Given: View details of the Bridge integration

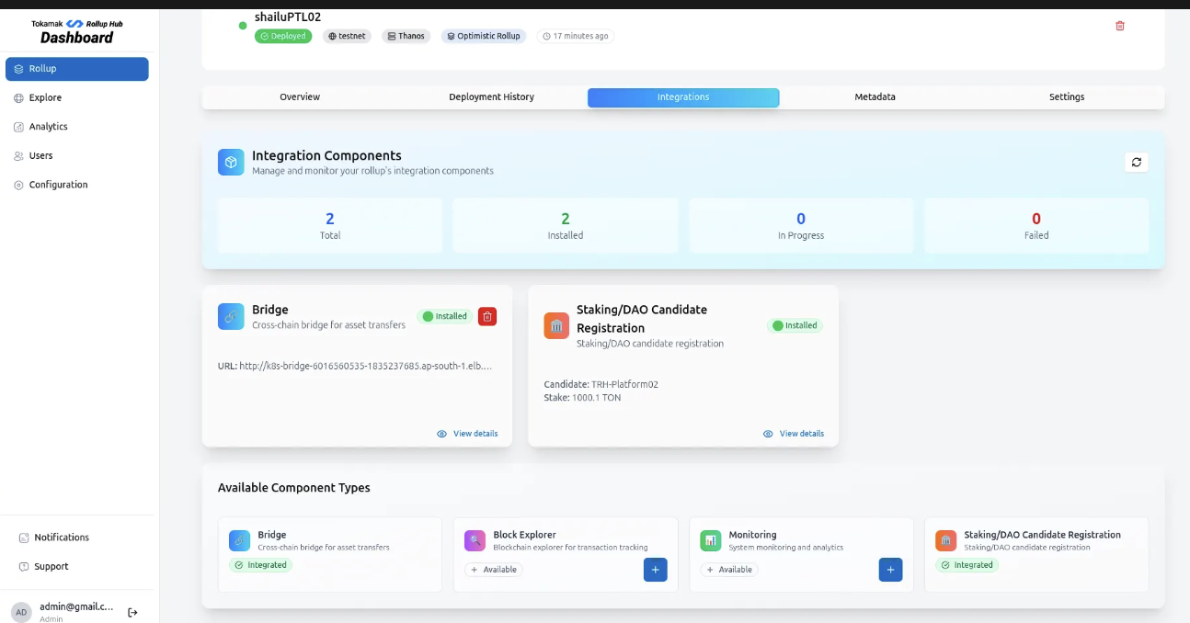Looking at the screenshot, I should 475,434.
